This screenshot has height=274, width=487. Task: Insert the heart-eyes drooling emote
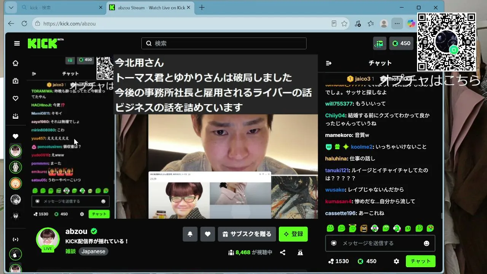(x=430, y=228)
